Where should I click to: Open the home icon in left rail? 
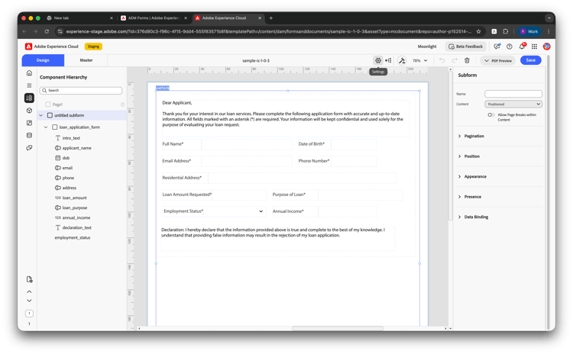[29, 73]
